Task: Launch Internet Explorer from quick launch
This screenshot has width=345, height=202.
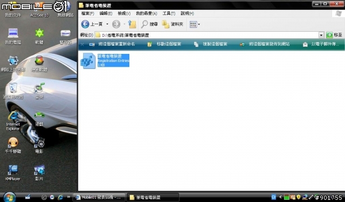Action: (60, 197)
